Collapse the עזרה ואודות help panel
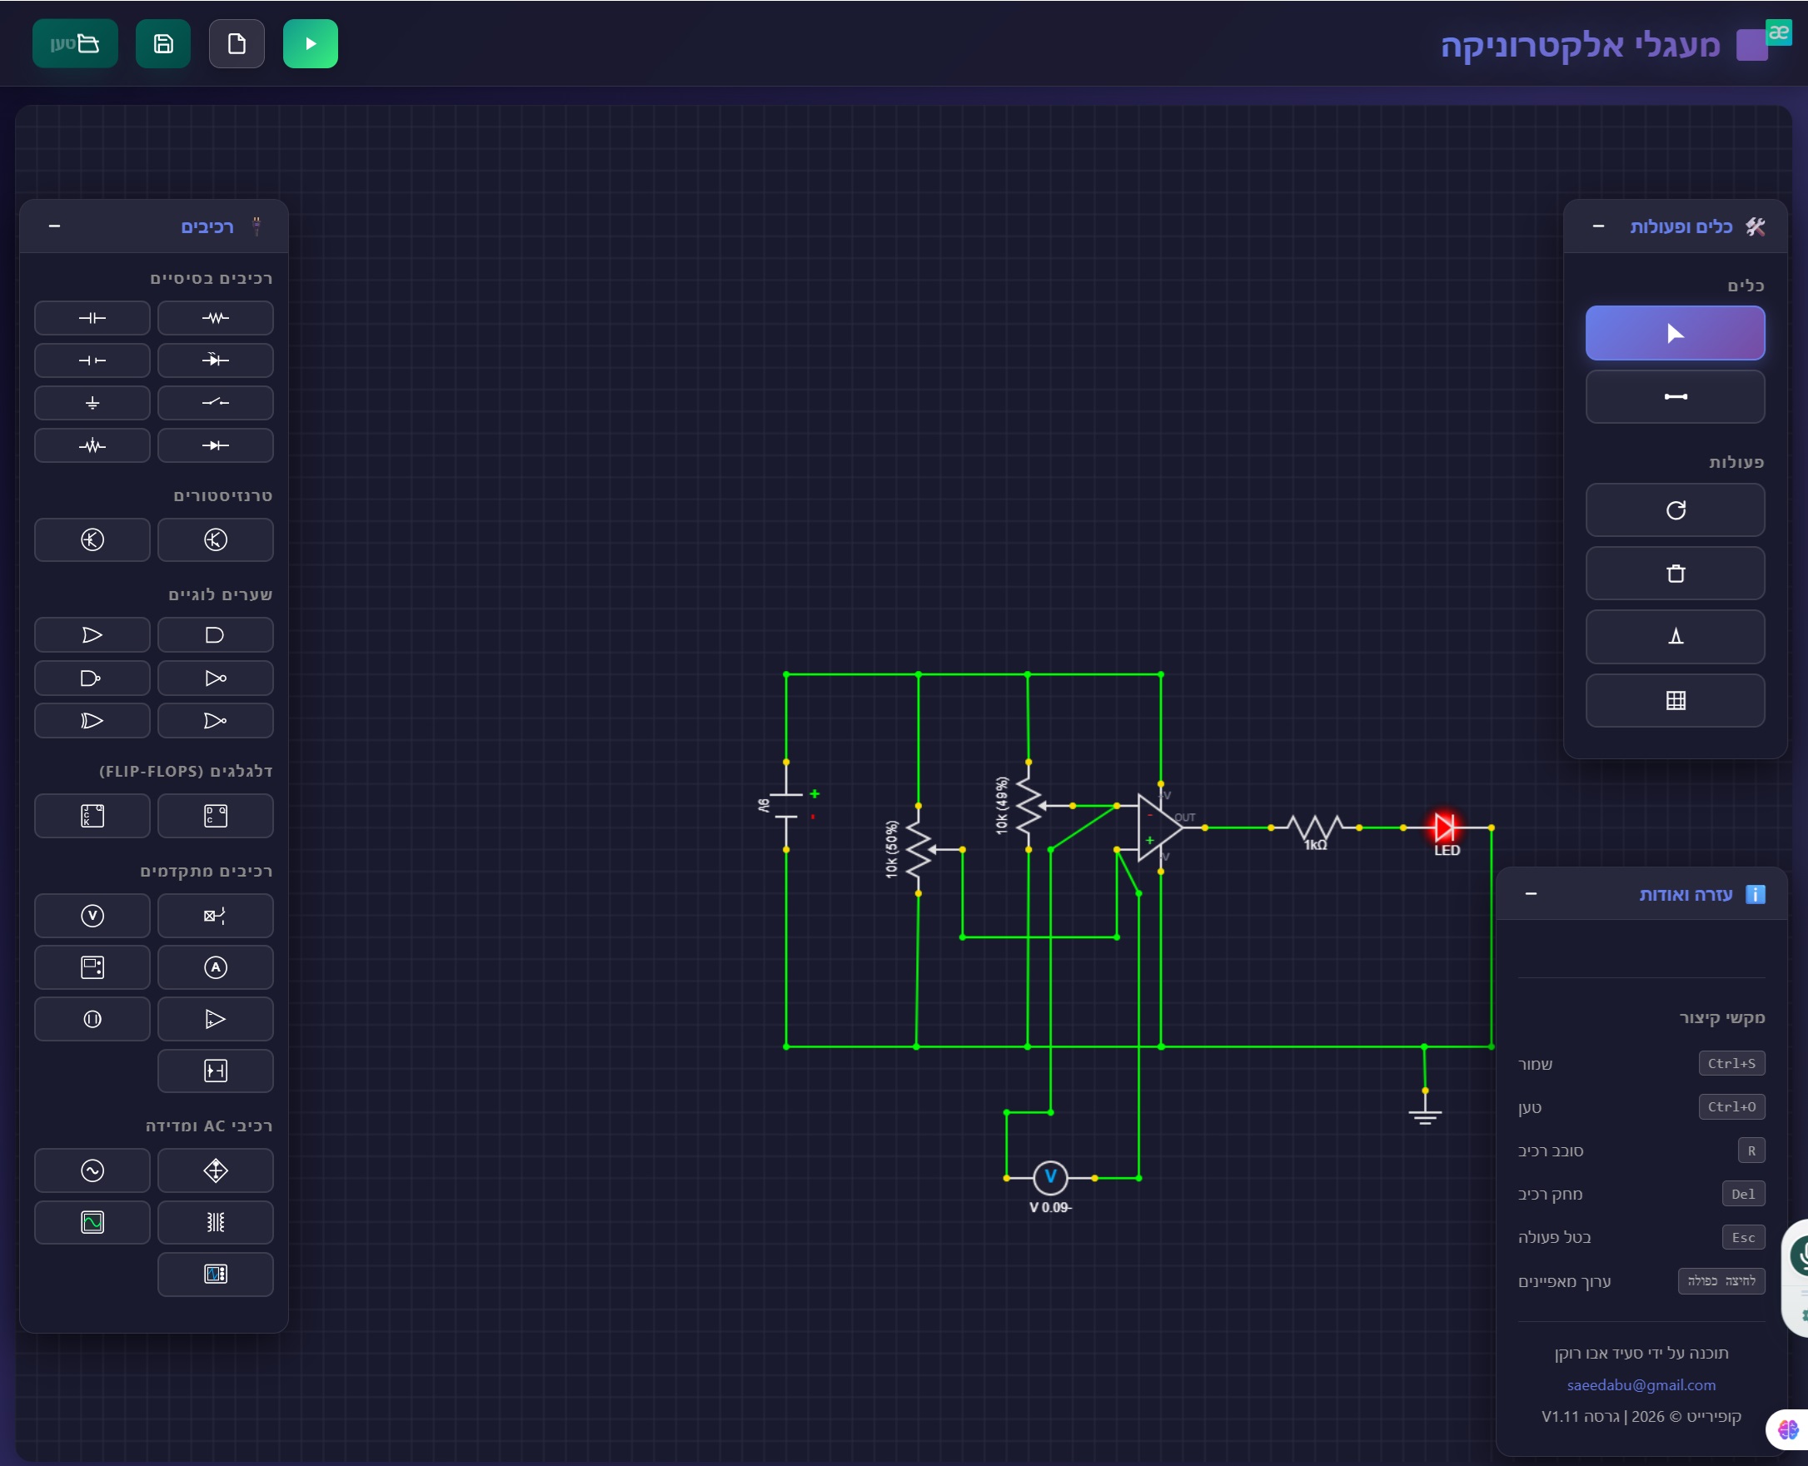 click(x=1530, y=893)
